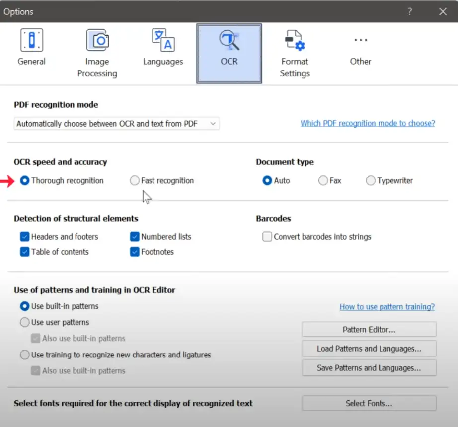Select Fast recognition option
The image size is (458, 427).
pos(135,181)
